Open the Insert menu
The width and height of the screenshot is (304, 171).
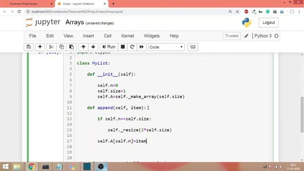coord(88,36)
